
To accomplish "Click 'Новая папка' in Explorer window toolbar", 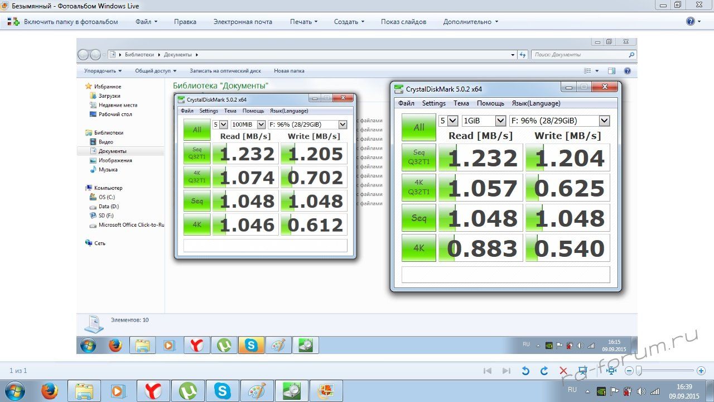I will pyautogui.click(x=289, y=71).
